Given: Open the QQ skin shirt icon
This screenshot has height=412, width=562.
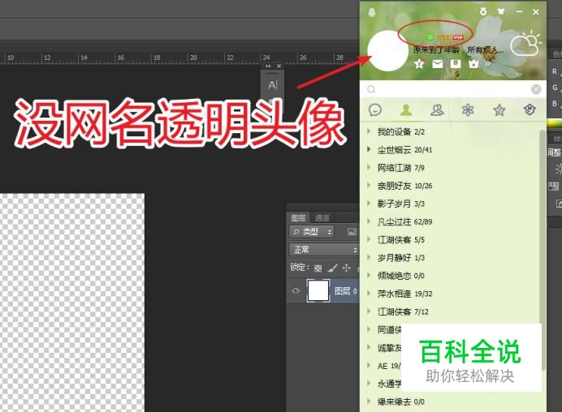Looking at the screenshot, I should tap(501, 12).
